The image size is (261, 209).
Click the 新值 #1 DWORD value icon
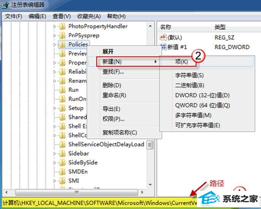[x=163, y=47]
